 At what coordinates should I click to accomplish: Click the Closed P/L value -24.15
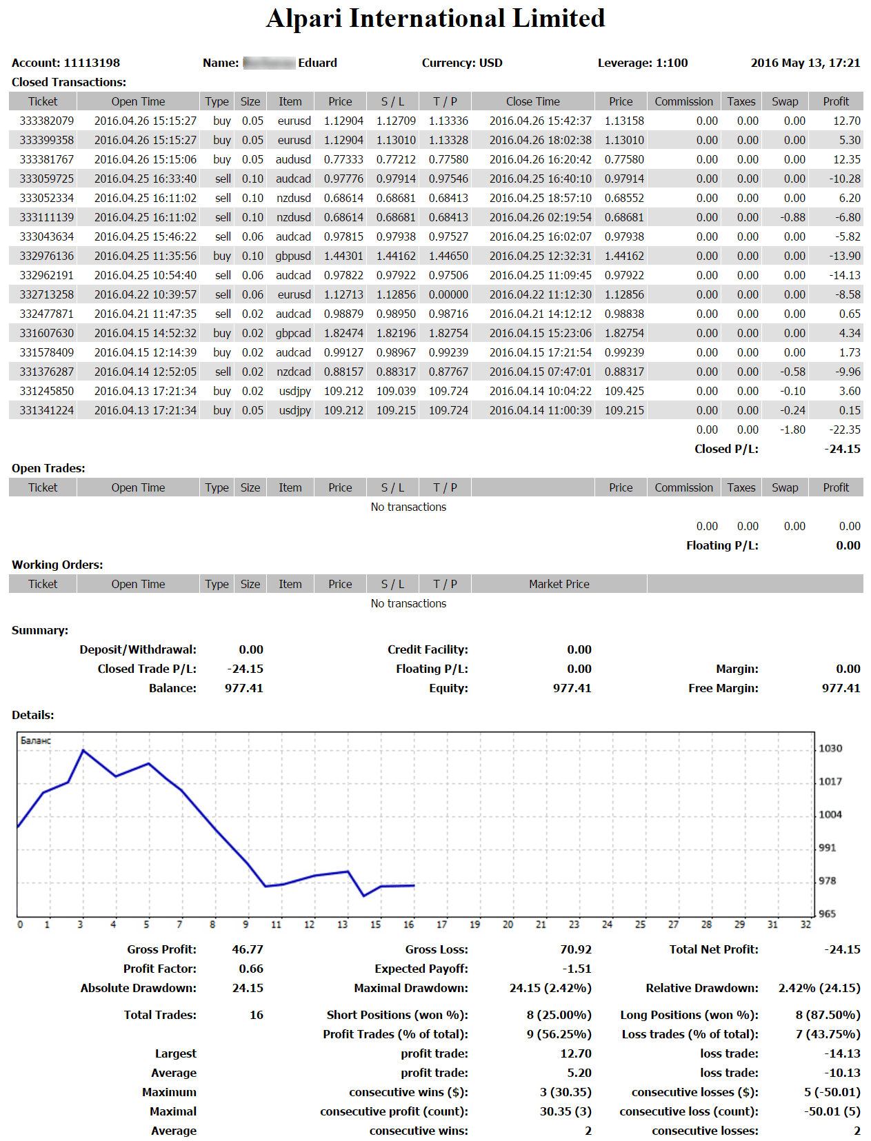coord(842,449)
